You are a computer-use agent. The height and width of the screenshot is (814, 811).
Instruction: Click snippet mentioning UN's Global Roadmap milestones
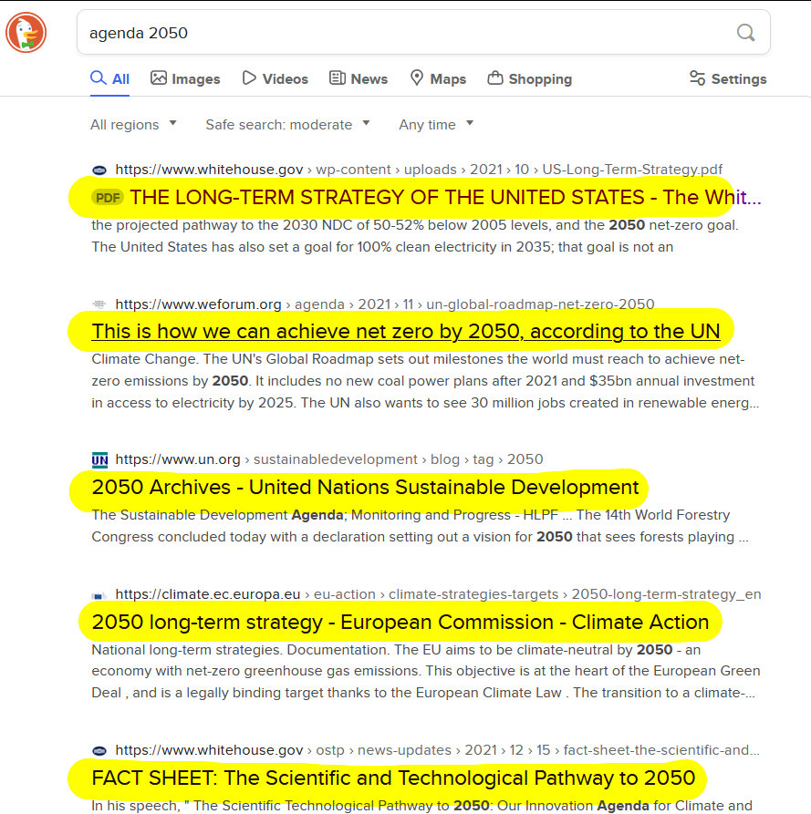pos(425,381)
